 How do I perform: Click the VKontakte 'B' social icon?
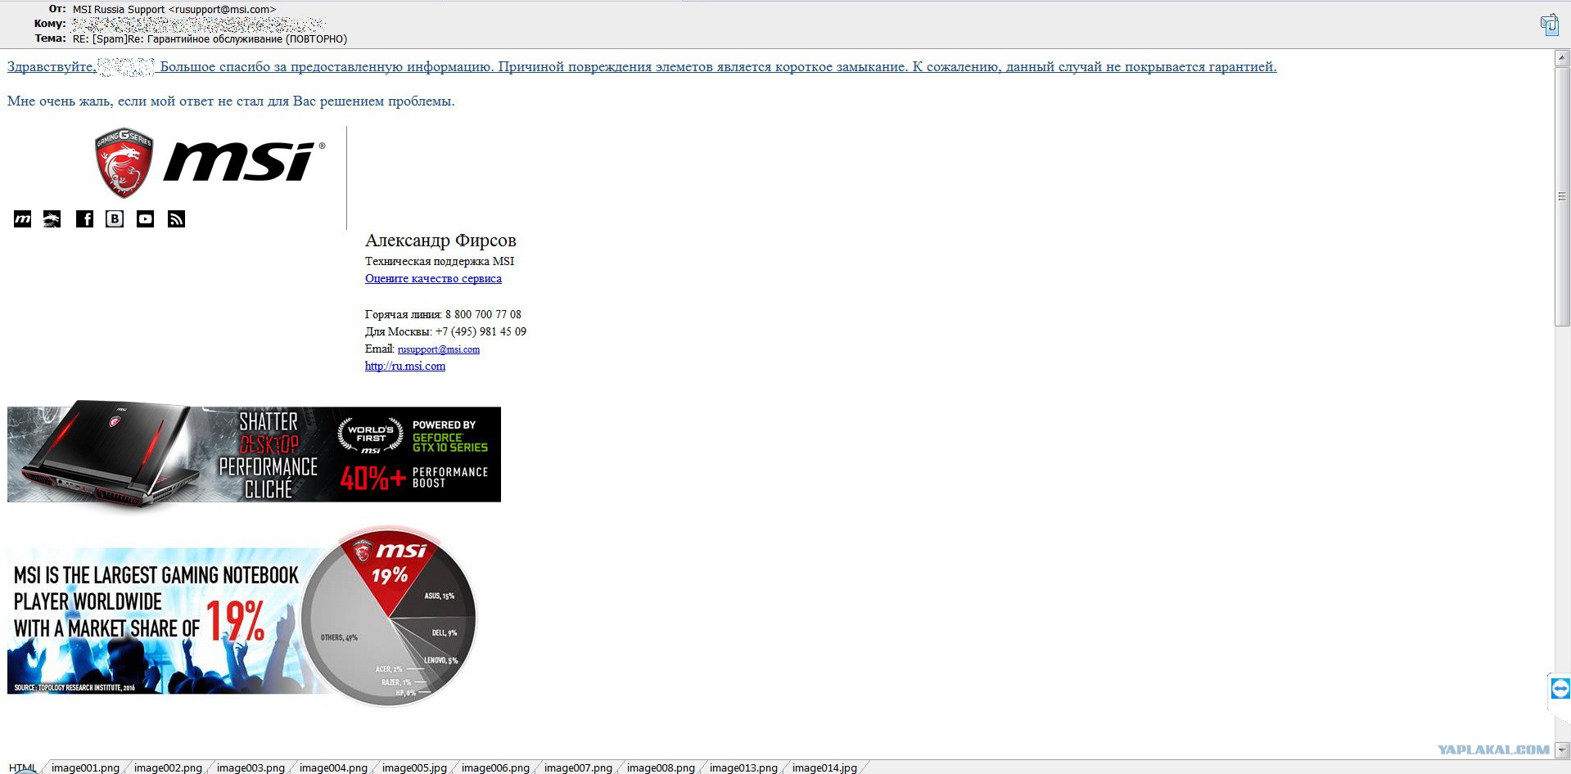(x=115, y=218)
